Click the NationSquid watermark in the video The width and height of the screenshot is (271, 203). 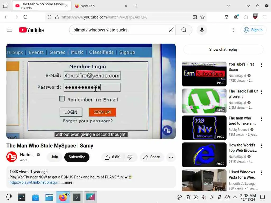pos(167,130)
